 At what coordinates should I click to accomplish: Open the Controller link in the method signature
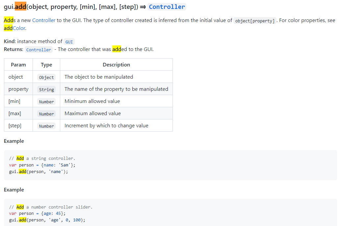coord(167,7)
